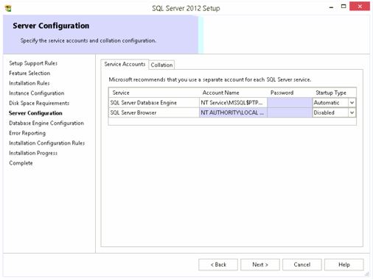This screenshot has height=280, width=373.
Task: Go back with the Back button
Action: [x=218, y=265]
